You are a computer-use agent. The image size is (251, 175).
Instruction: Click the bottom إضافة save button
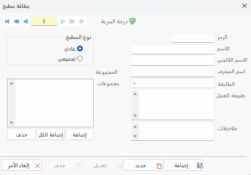[x=184, y=165]
